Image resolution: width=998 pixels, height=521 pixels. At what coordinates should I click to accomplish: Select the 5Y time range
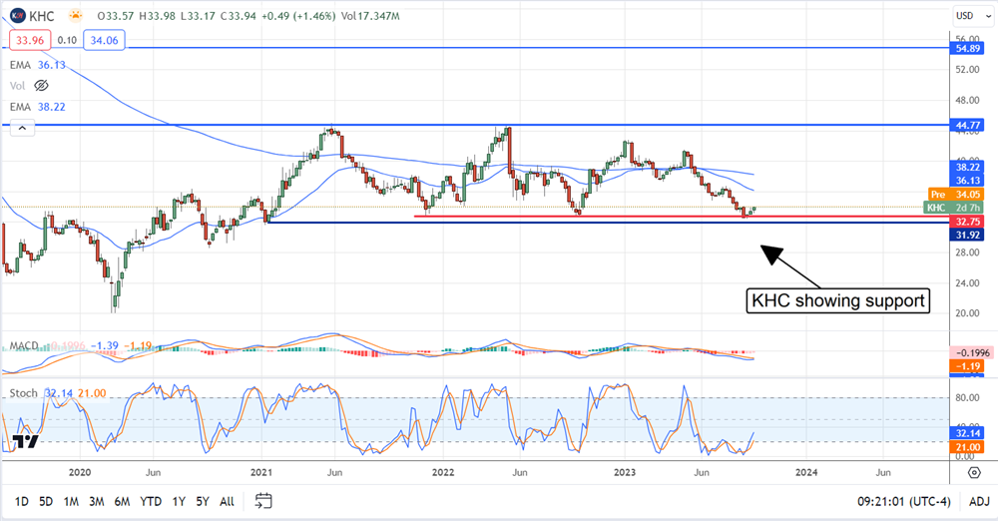pyautogui.click(x=203, y=501)
